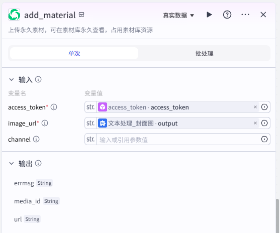Show info tooltip for image_url parameter
Screen dimensions: 280x233
[45, 123]
